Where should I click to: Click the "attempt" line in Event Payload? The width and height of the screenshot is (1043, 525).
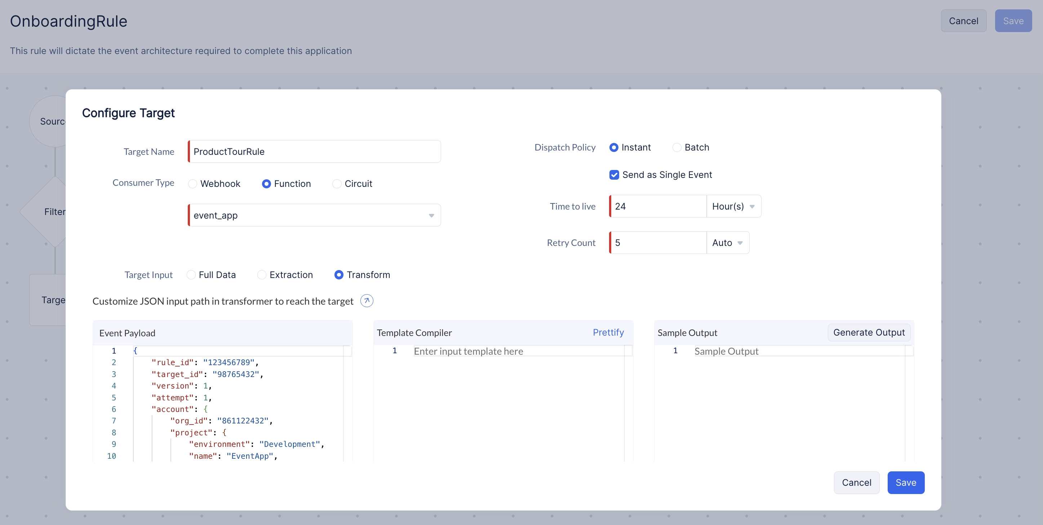click(181, 398)
